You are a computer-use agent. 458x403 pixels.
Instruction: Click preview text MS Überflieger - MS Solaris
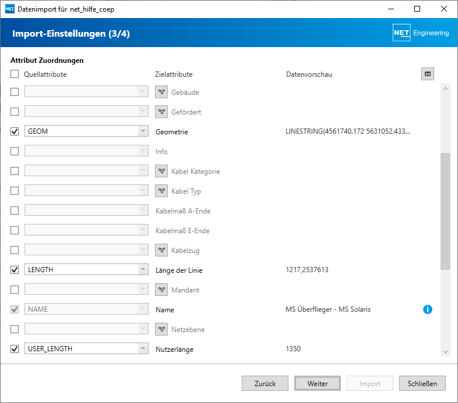click(x=328, y=309)
